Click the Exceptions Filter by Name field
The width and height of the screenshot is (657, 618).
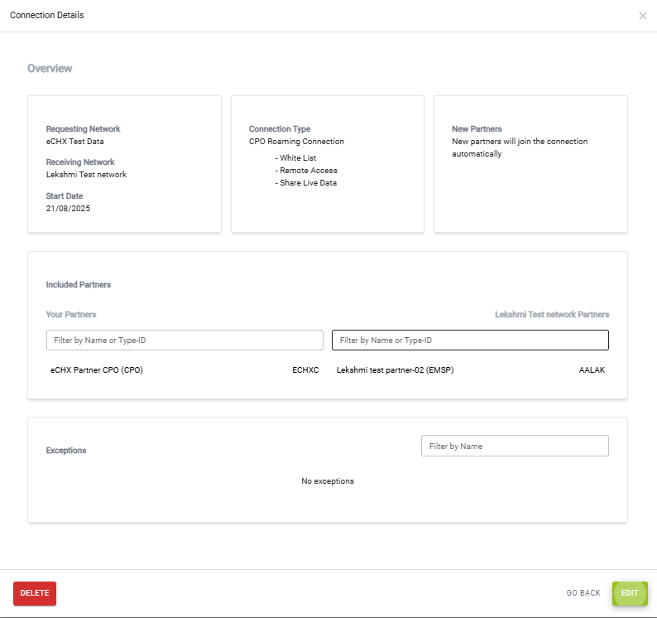coord(515,446)
